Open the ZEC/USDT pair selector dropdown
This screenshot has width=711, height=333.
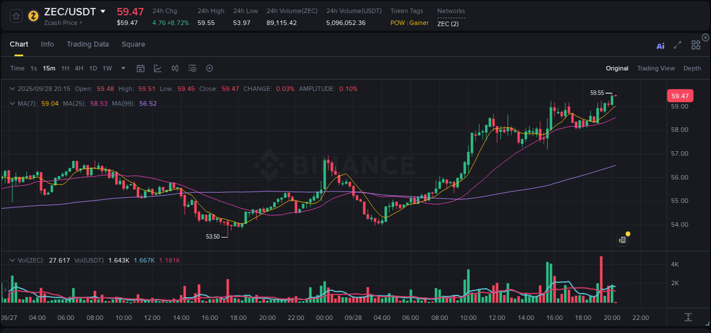click(x=102, y=11)
